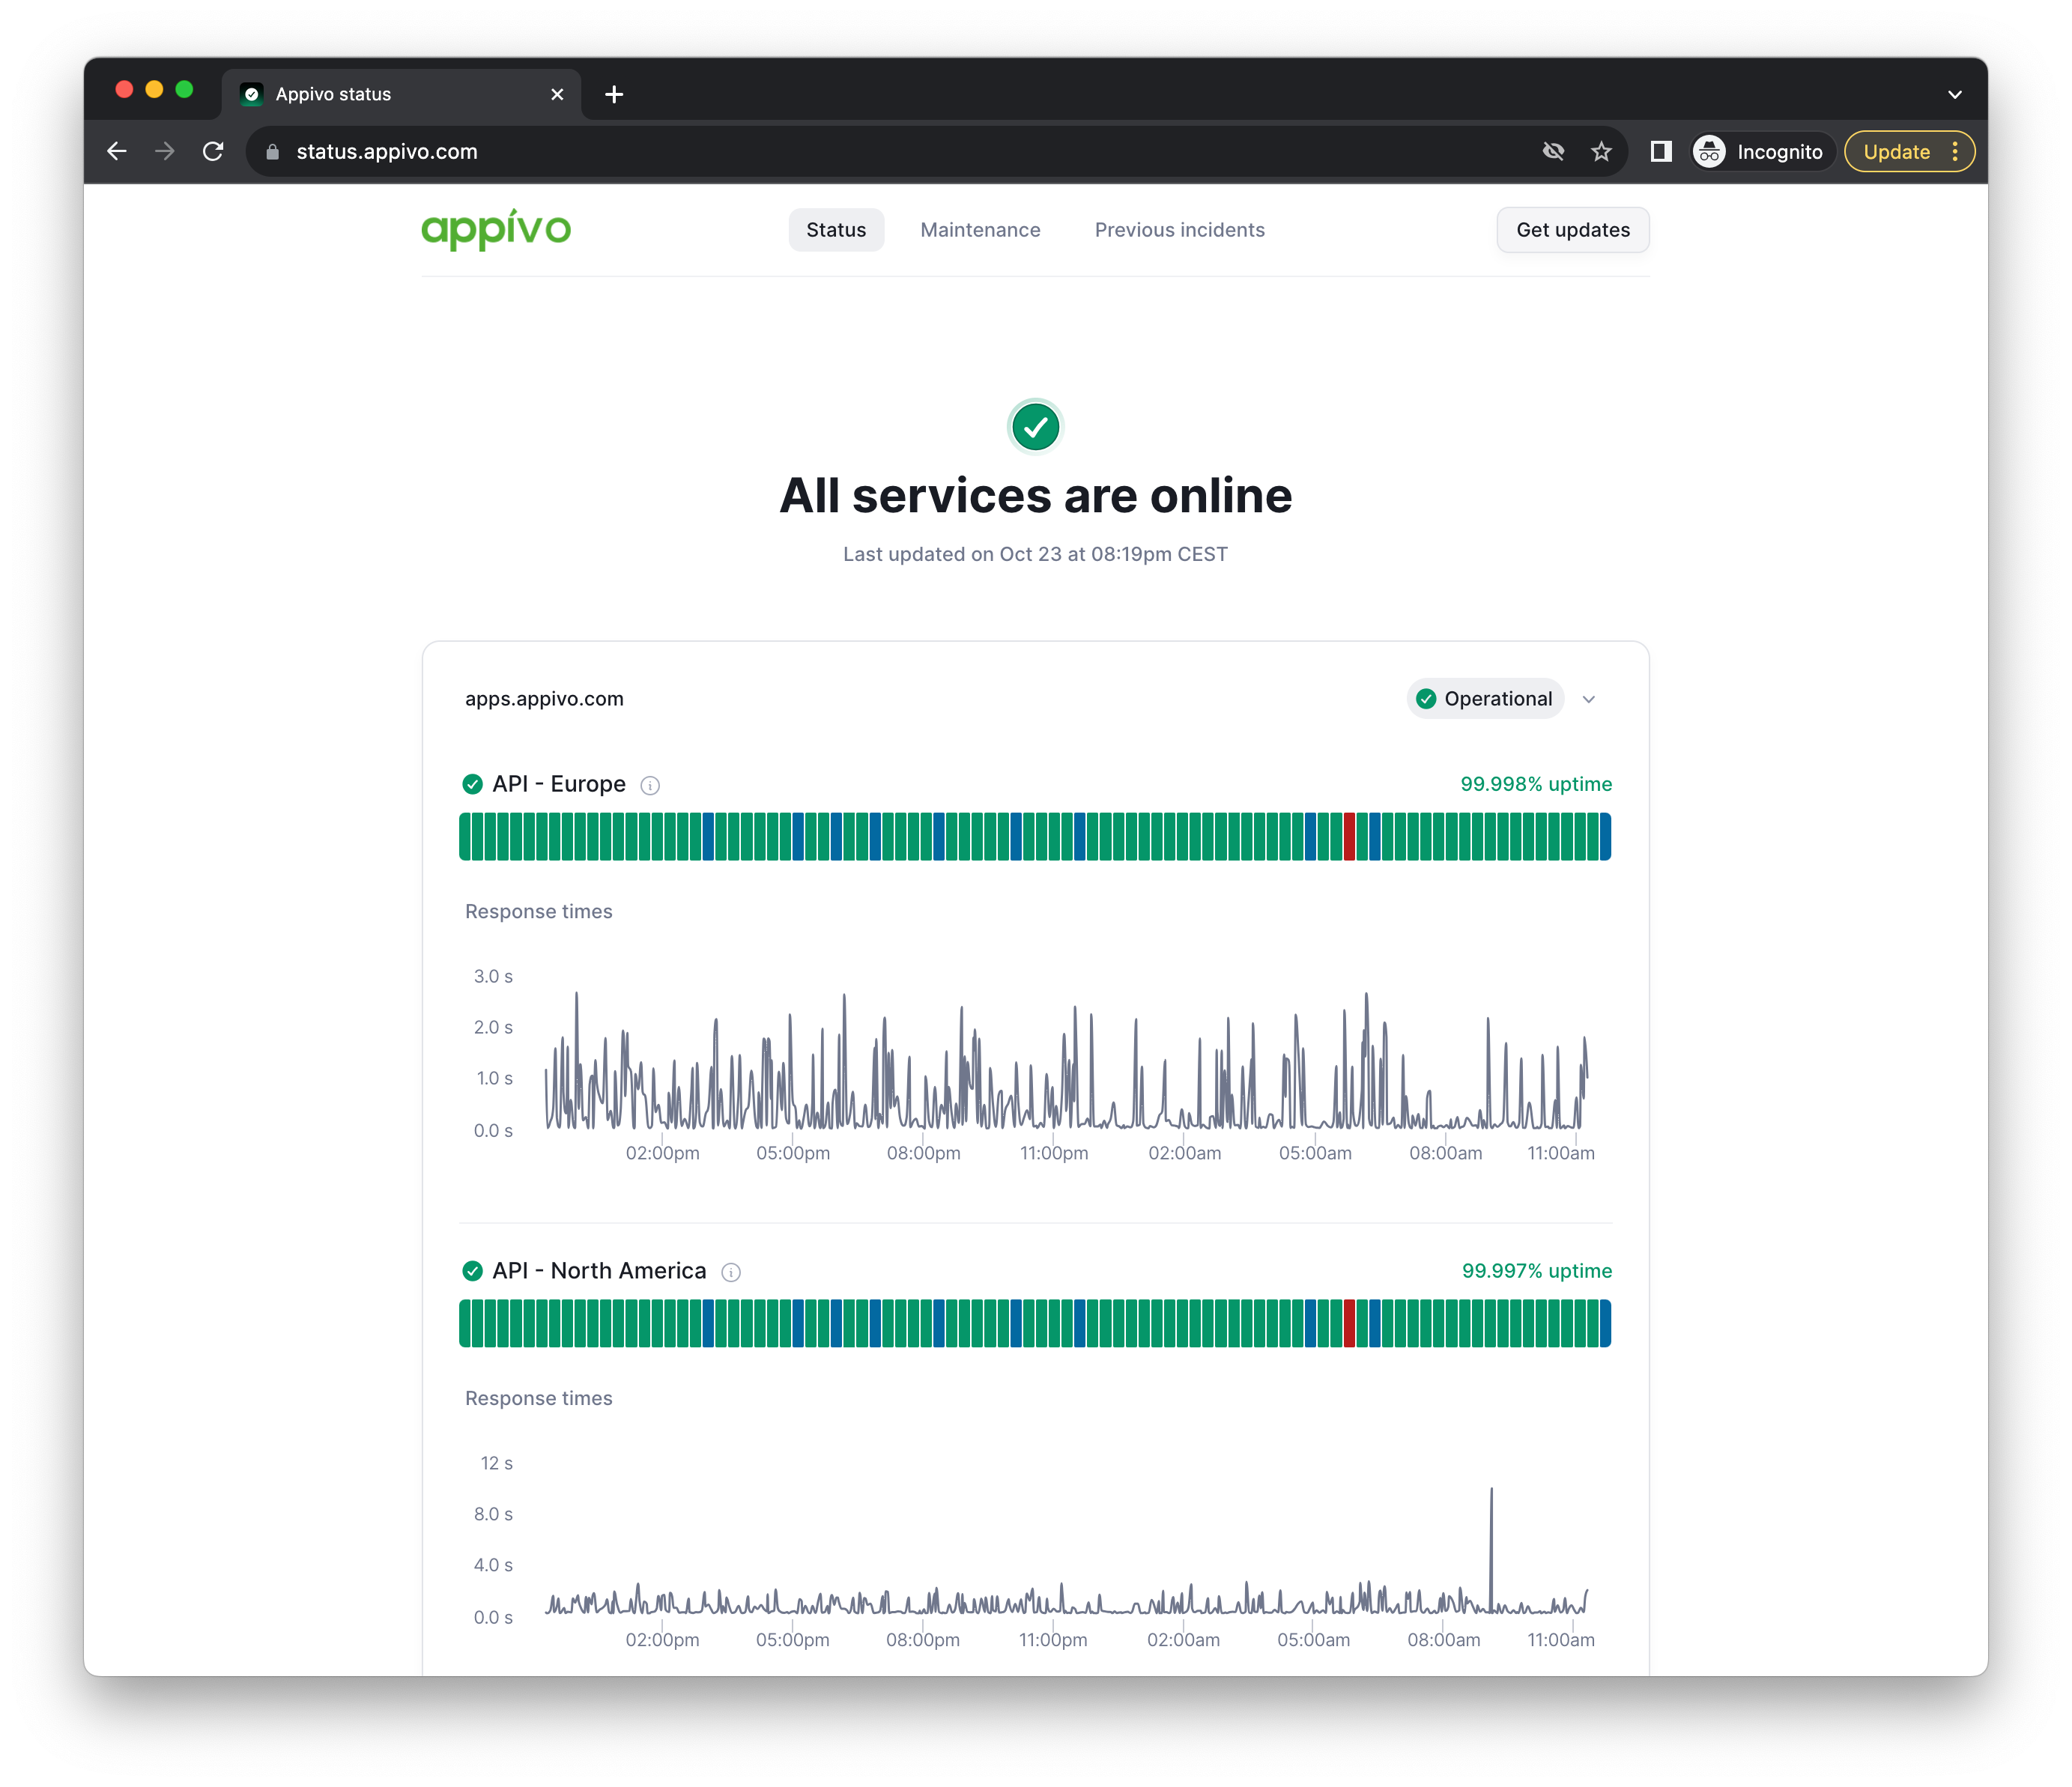
Task: Click the bookmark star icon in address bar
Action: pos(1601,152)
